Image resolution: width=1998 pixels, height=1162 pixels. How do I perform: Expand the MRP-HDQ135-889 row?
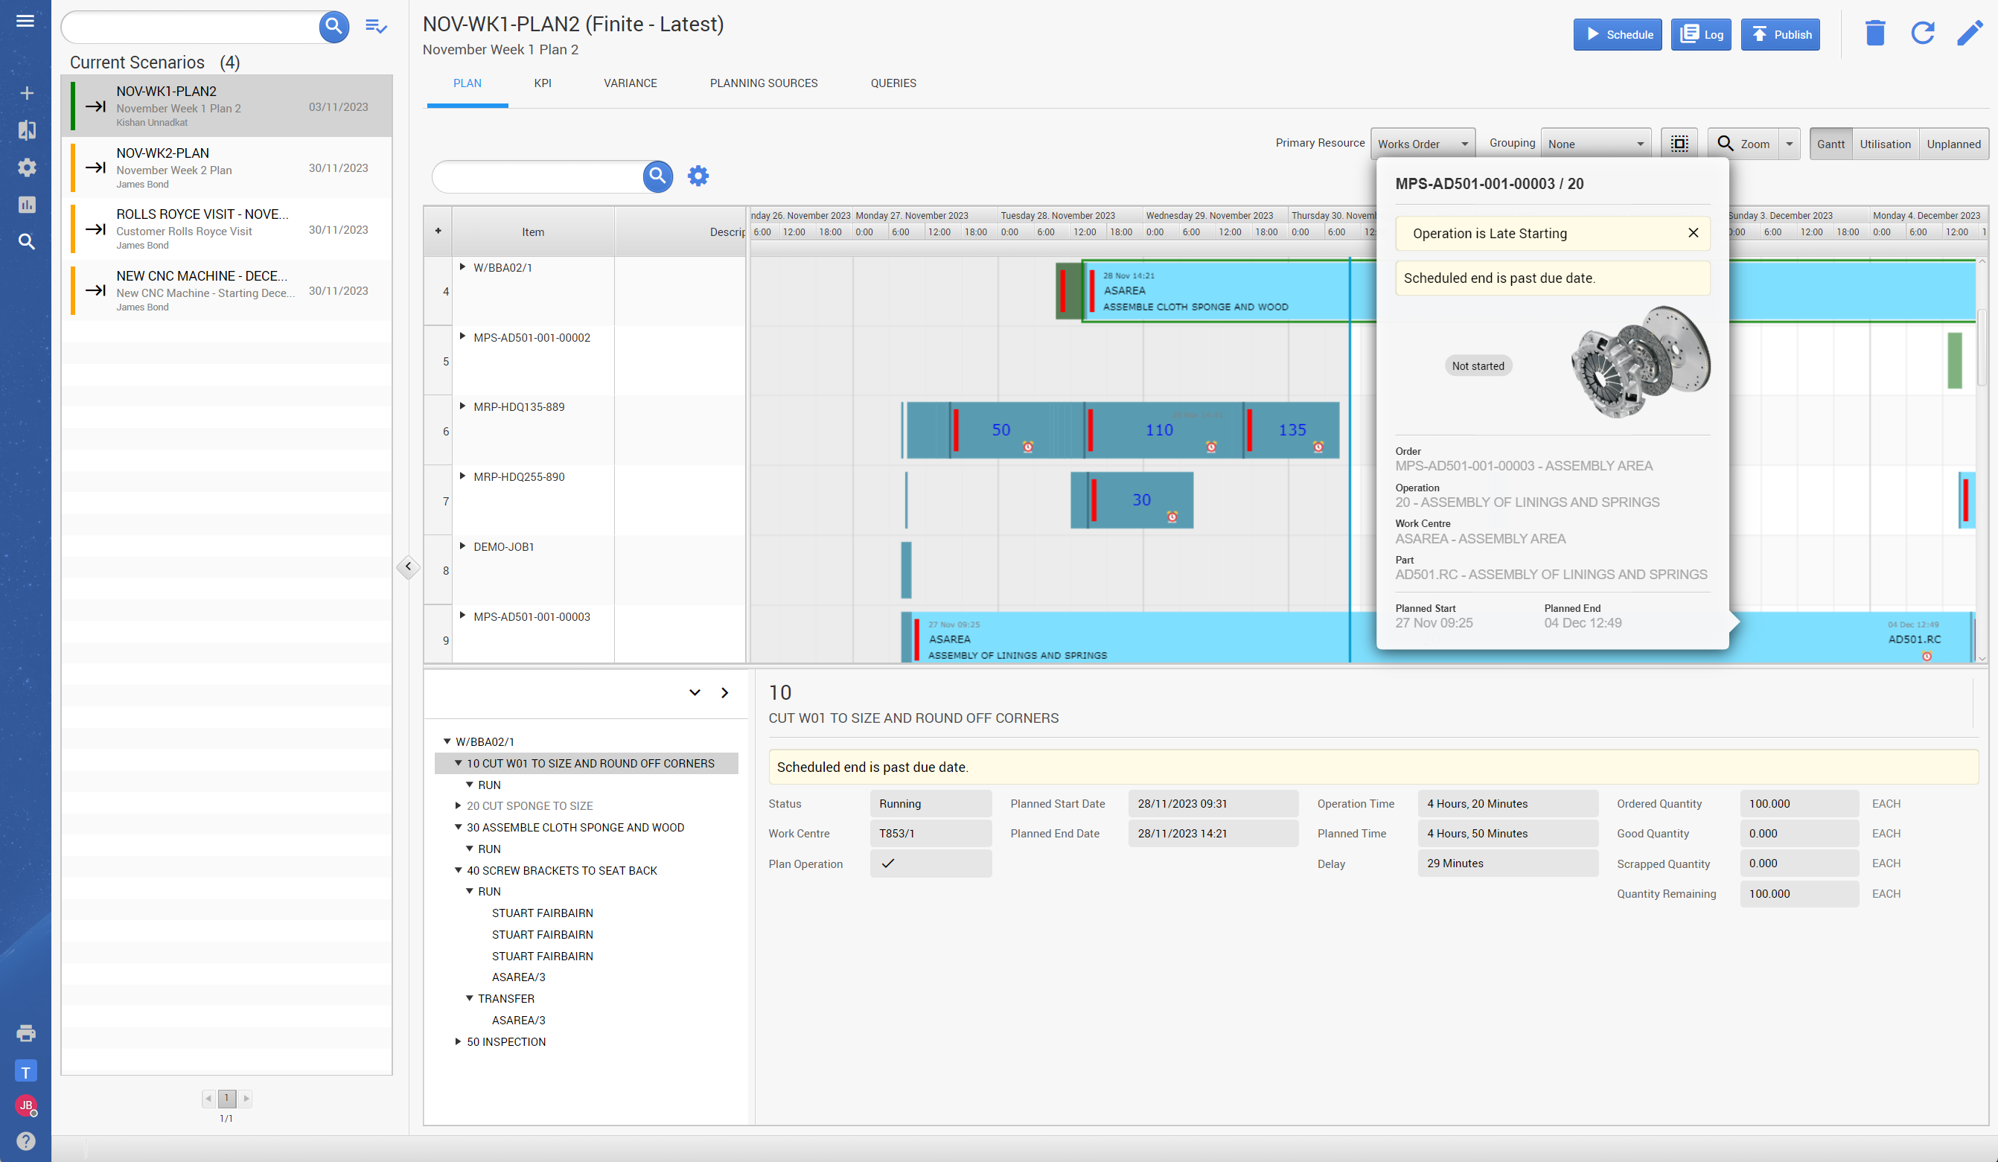click(x=464, y=406)
